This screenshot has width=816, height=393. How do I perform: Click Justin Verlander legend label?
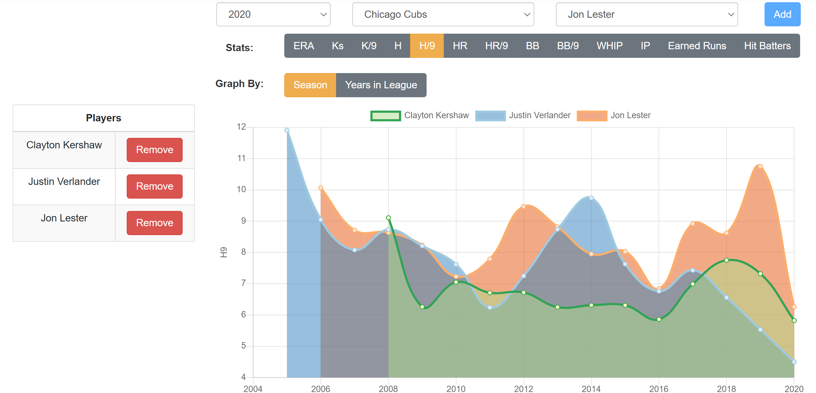point(540,115)
